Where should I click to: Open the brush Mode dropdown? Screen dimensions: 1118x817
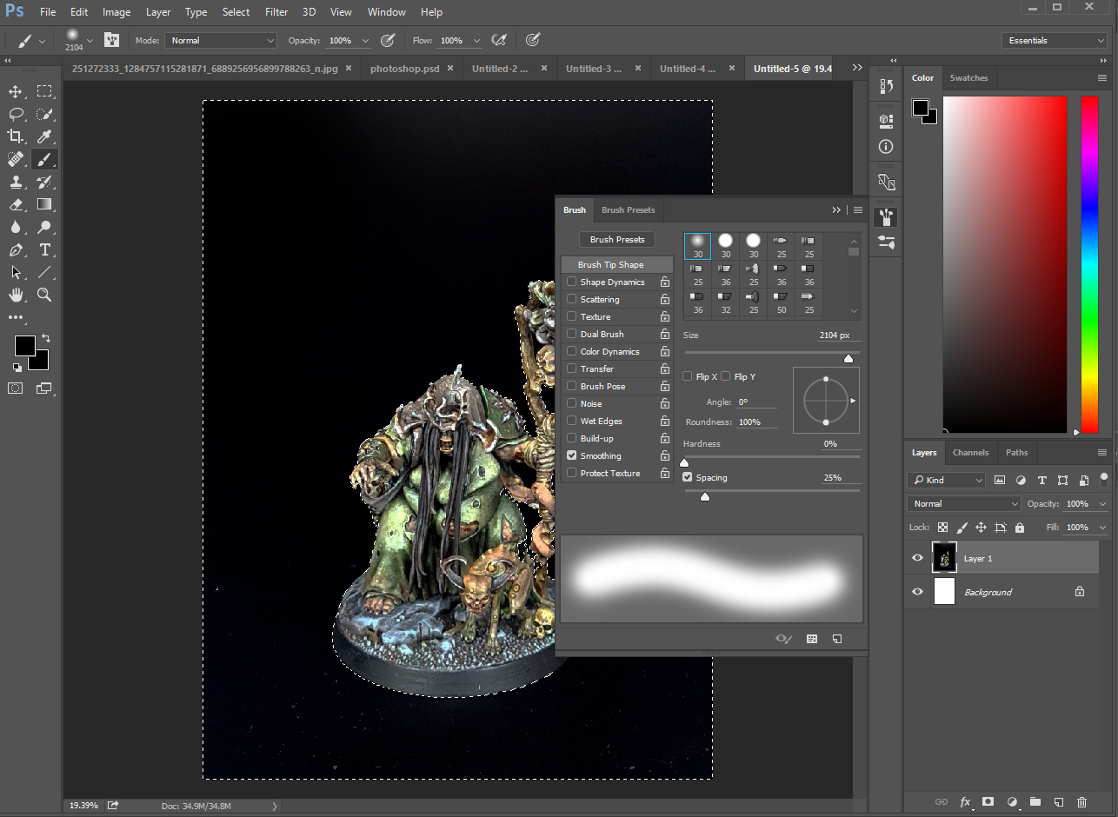(221, 41)
